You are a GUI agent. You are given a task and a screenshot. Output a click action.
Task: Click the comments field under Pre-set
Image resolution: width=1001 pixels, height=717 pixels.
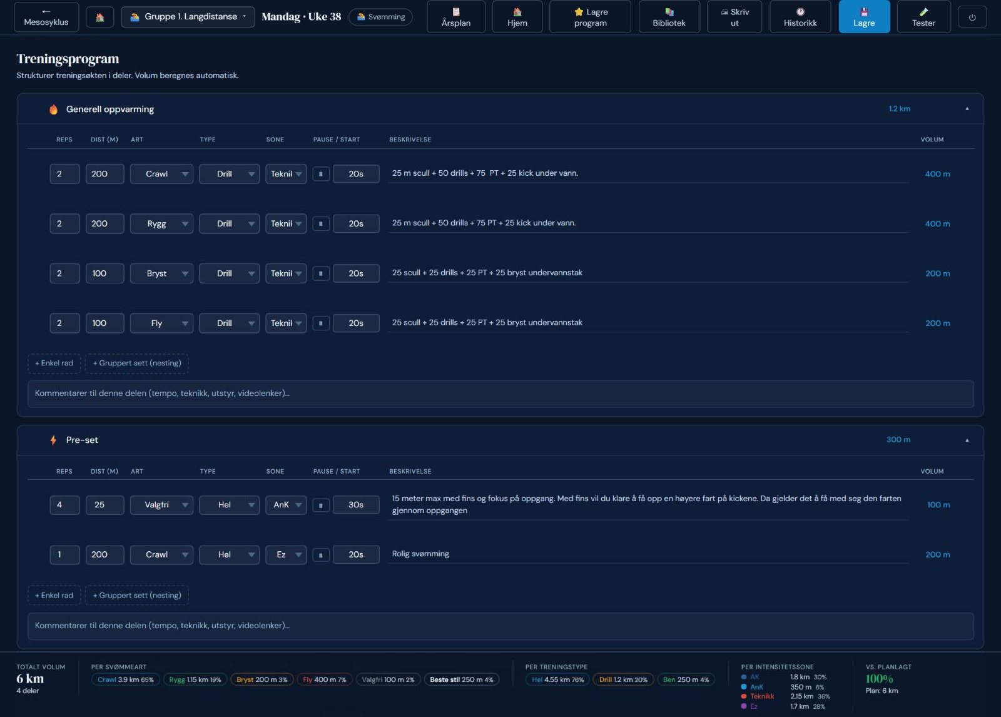coord(500,626)
